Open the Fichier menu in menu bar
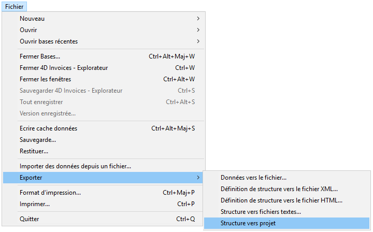 [14, 6]
